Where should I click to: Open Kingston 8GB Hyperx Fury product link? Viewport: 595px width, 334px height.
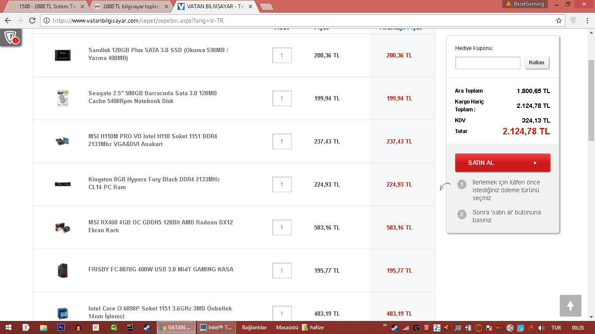pos(154,183)
